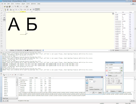This screenshot has height=104, width=136.
Task: Click Apply in the Transformation panel
Action: pos(100,93)
